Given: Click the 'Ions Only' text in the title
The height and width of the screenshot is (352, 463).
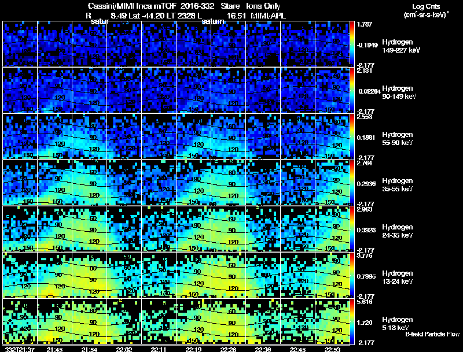Looking at the screenshot, I should (x=263, y=6).
